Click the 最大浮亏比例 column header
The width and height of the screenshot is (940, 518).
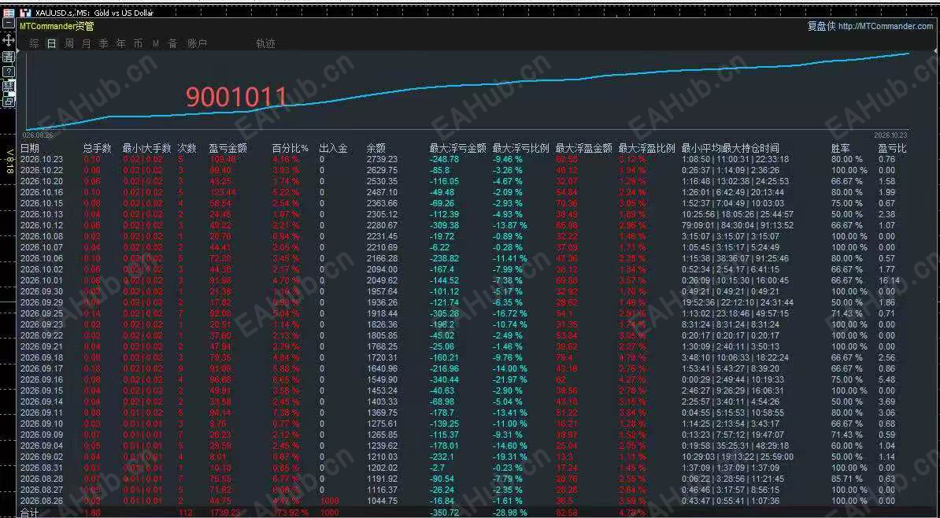(x=521, y=148)
